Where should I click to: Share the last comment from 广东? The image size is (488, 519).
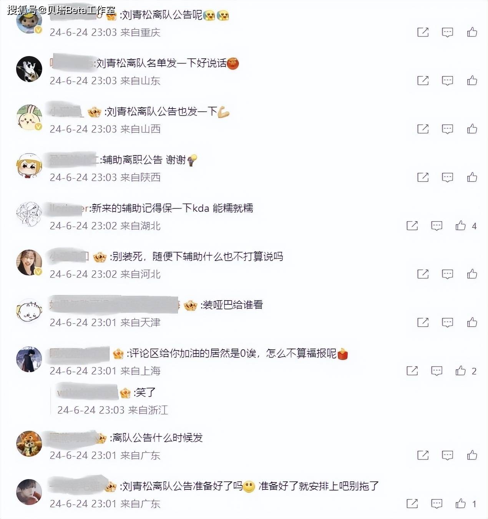[412, 503]
